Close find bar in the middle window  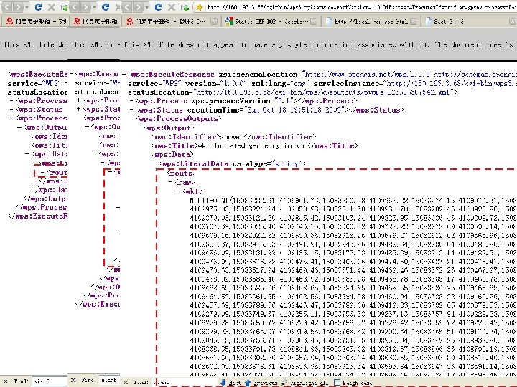(x=73, y=380)
